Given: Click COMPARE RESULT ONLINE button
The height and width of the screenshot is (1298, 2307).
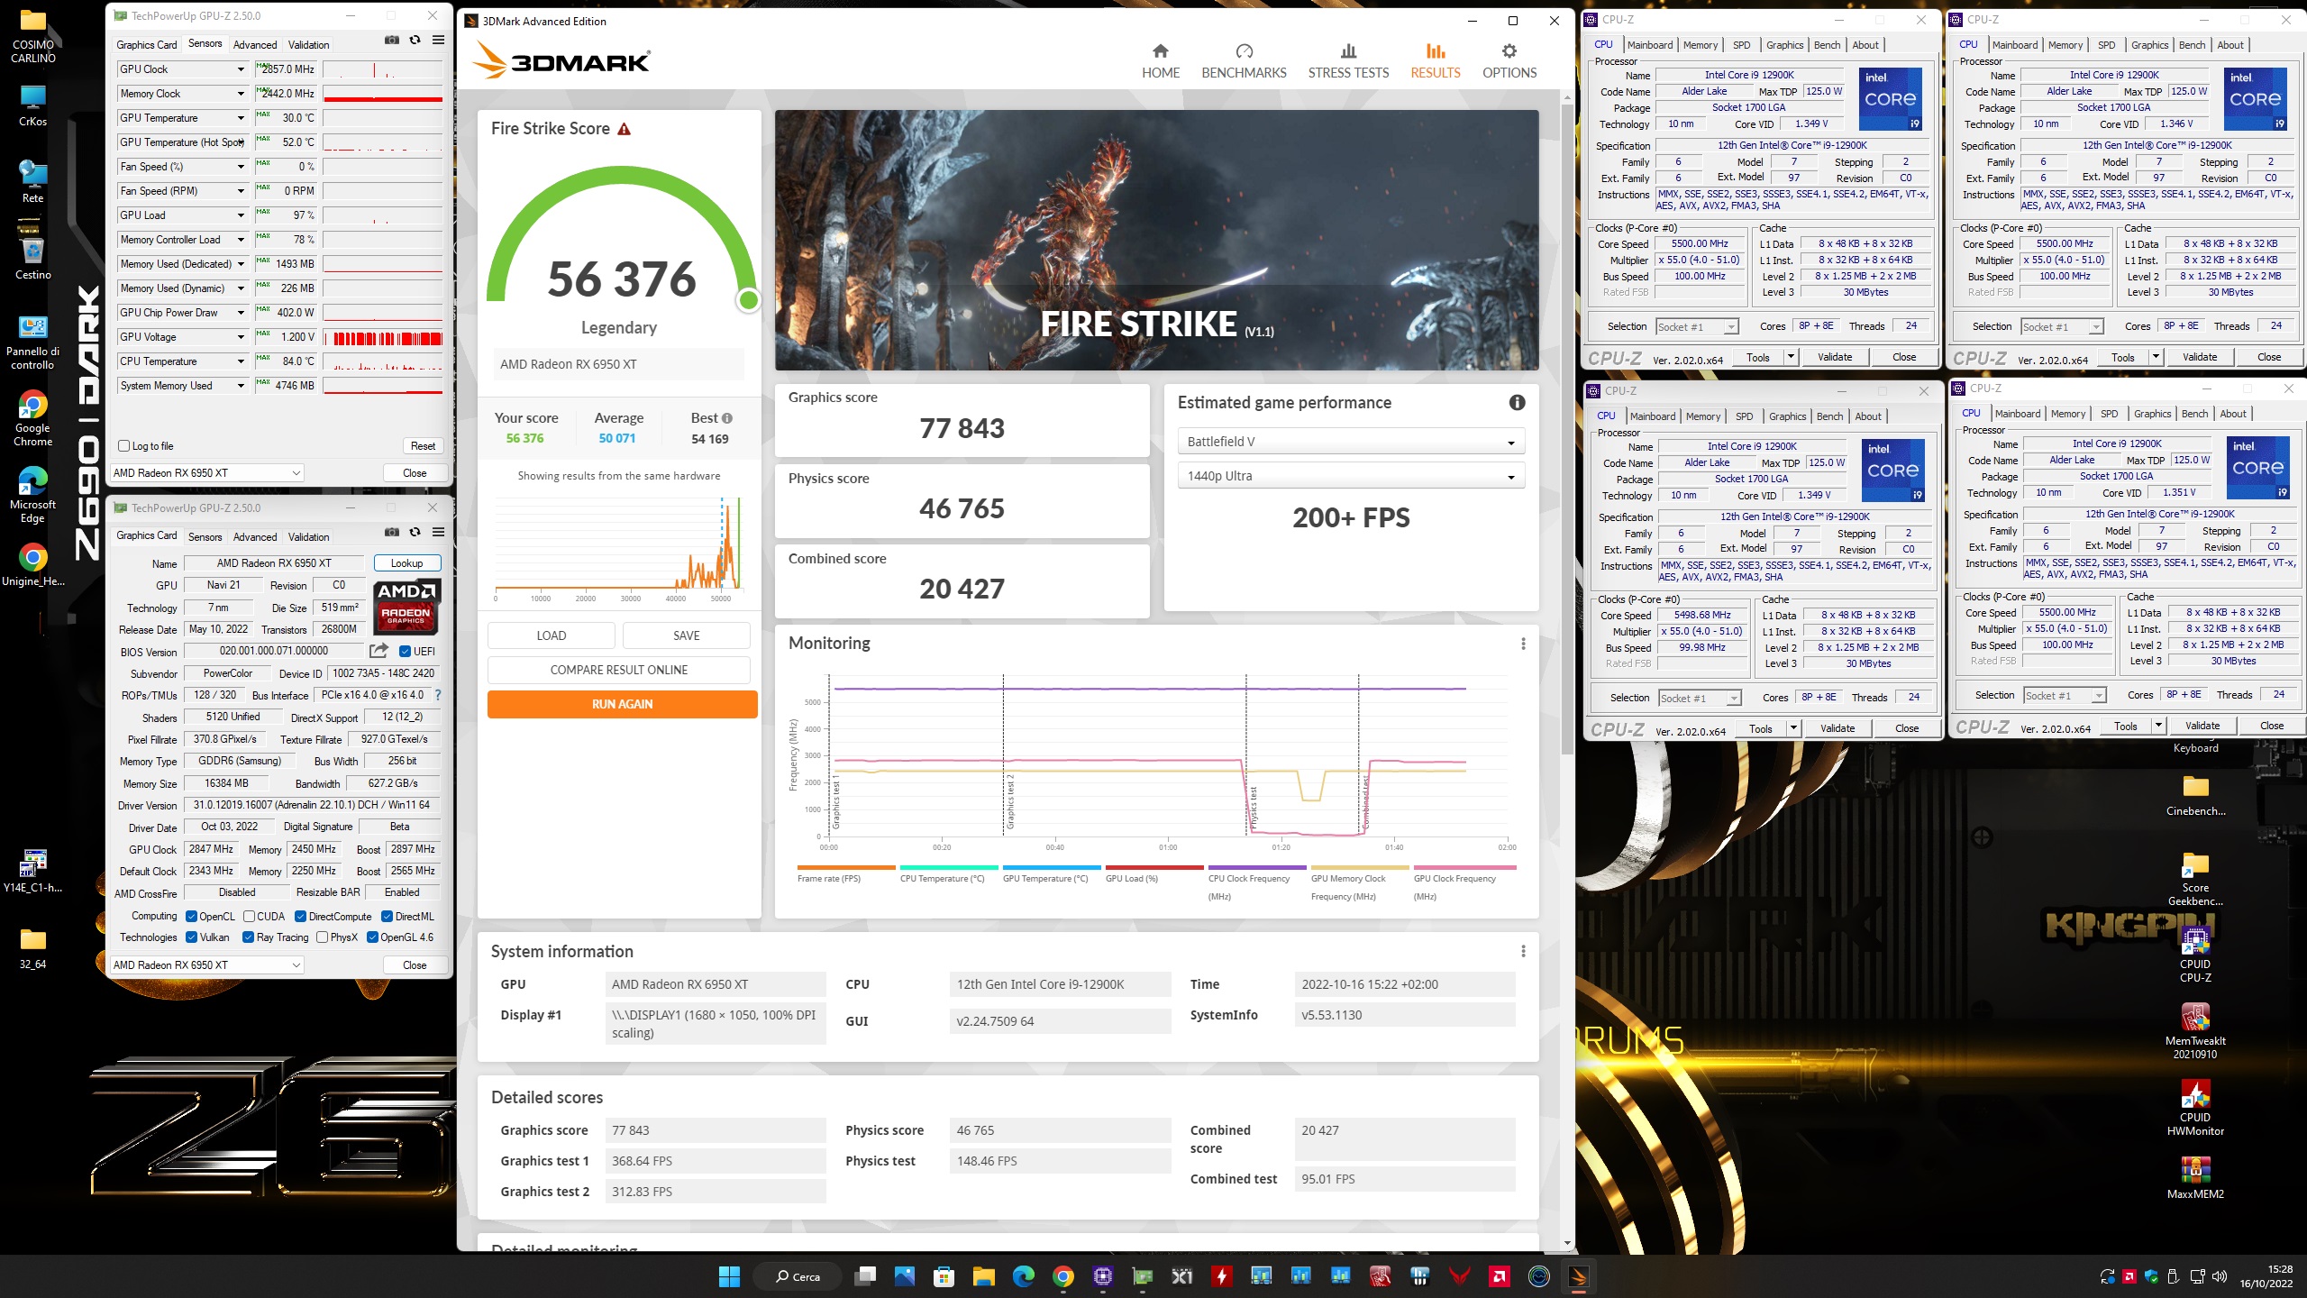Looking at the screenshot, I should pyautogui.click(x=618, y=670).
